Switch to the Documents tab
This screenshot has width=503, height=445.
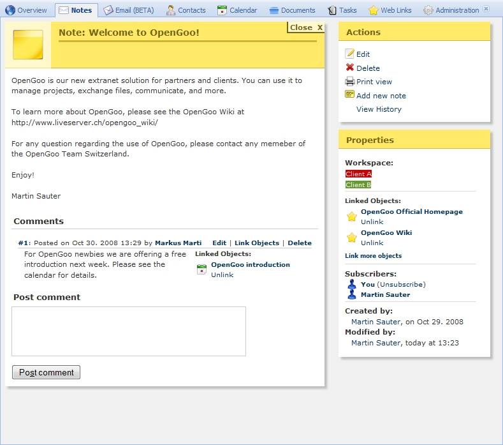292,10
